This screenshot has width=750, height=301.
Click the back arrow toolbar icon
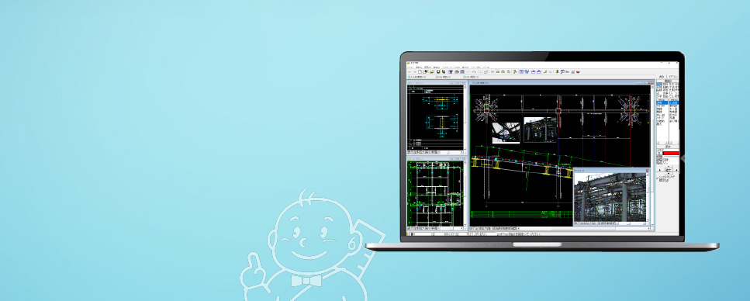410,72
